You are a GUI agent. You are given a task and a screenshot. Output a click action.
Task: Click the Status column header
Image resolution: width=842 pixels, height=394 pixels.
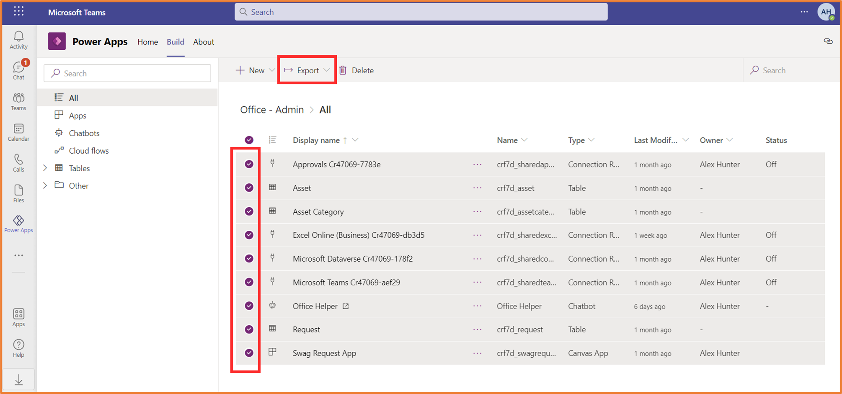(776, 140)
